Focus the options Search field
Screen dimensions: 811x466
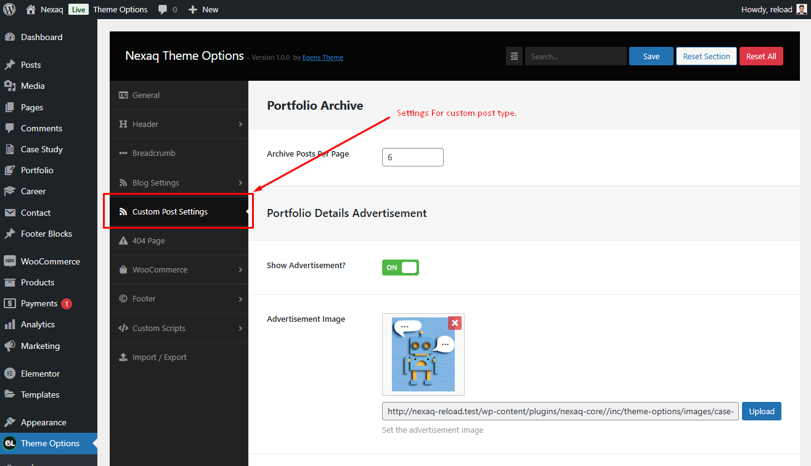pos(576,56)
